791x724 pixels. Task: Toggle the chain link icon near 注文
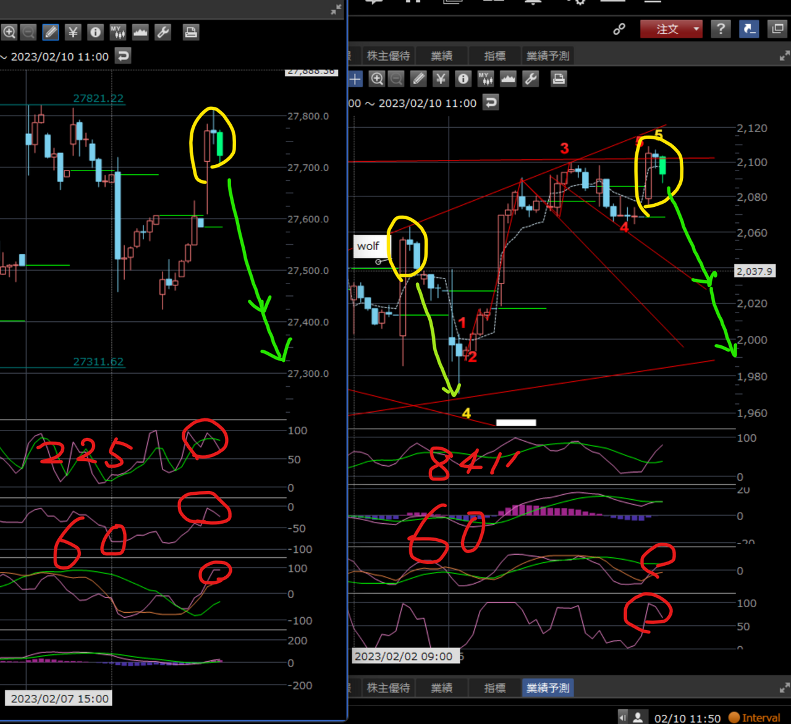tap(619, 29)
